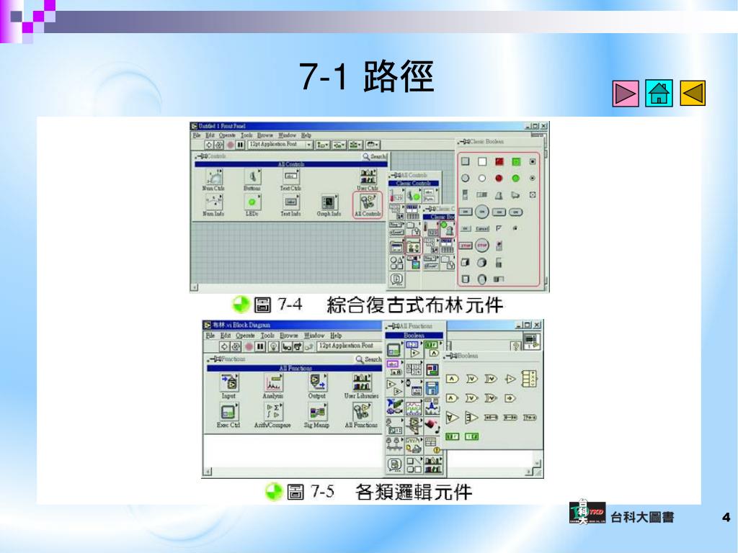Go to next slide with pink arrow
This screenshot has height=553, width=738.
tap(626, 93)
